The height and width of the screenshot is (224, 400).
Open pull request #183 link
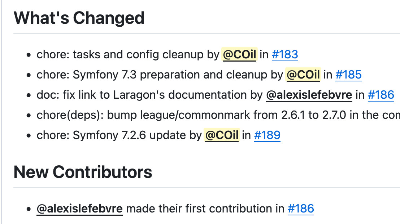click(x=285, y=54)
